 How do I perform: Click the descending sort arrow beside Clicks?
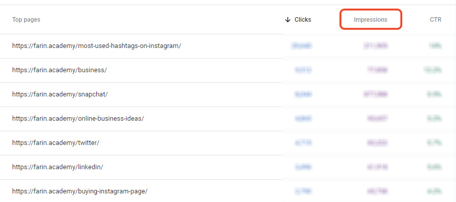(x=288, y=20)
